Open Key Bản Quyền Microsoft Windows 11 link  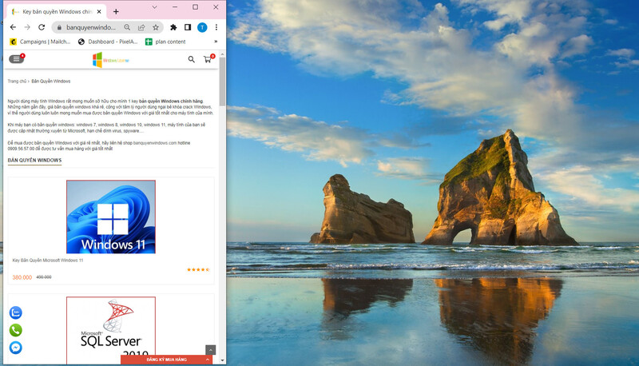48,260
